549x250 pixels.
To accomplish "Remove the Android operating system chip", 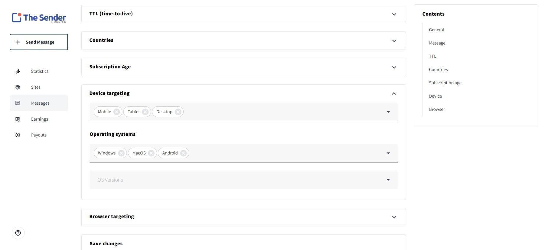I will coord(183,153).
